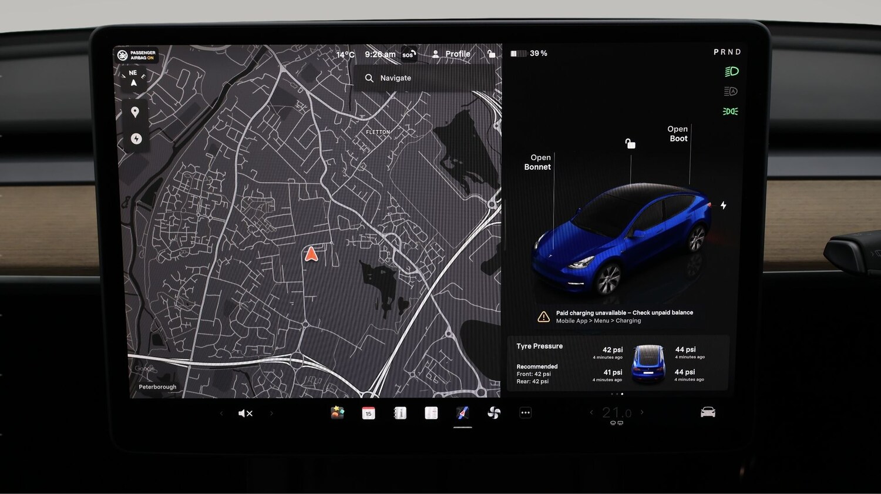Mute the media volume speaker icon

246,413
